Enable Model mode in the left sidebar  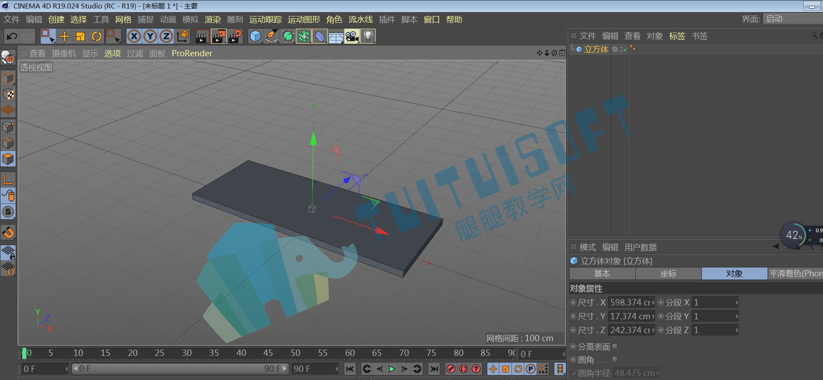tap(8, 78)
